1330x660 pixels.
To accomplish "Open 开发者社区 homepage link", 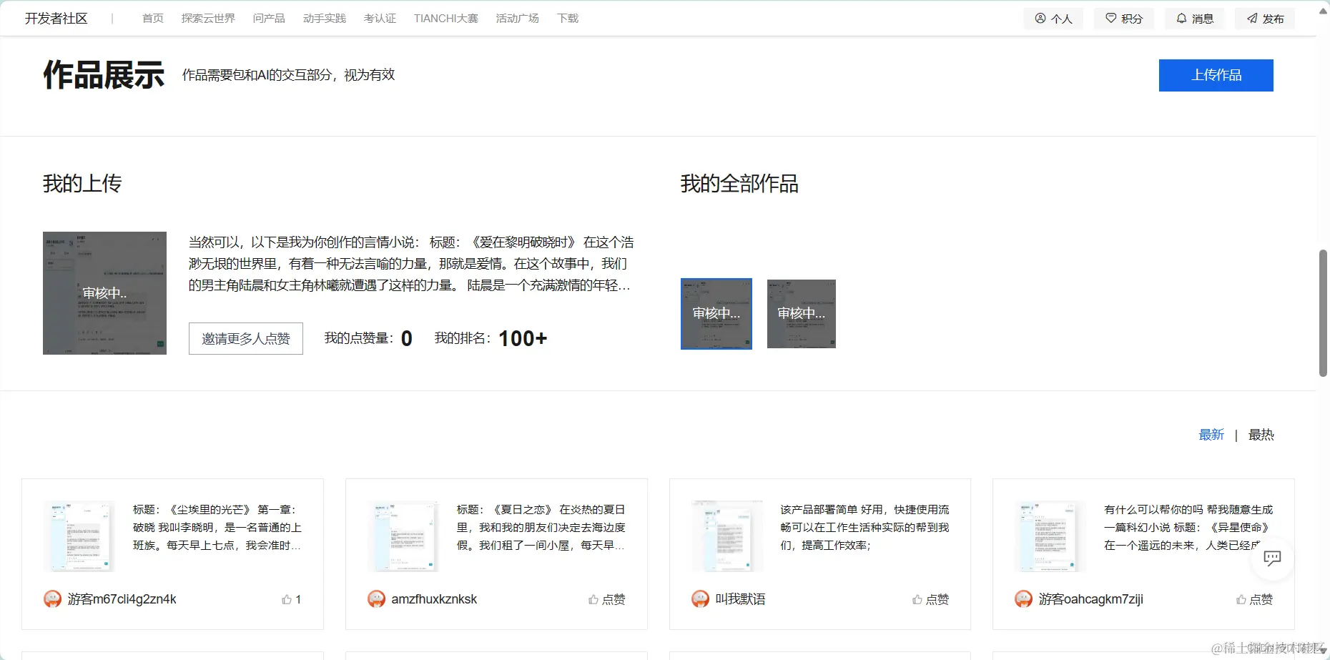I will pyautogui.click(x=56, y=18).
